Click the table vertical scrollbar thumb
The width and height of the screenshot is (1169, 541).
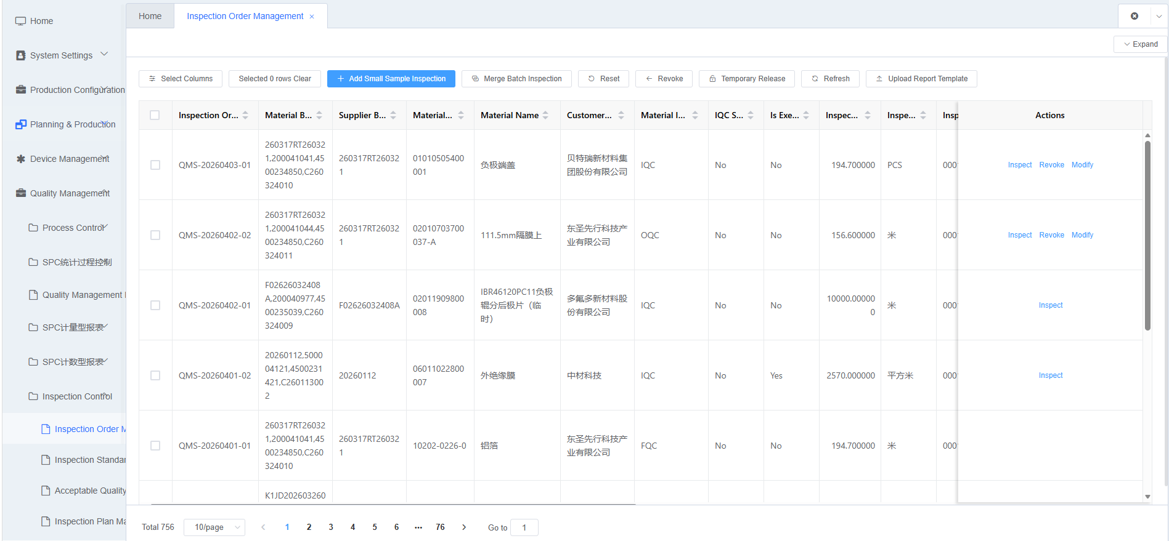1147,235
